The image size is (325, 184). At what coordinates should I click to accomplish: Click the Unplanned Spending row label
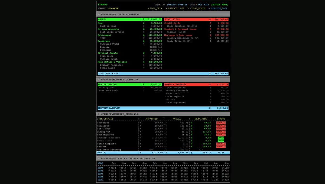point(109,150)
